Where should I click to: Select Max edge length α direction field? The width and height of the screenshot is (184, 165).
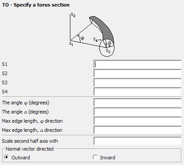pyautogui.click(x=138, y=130)
